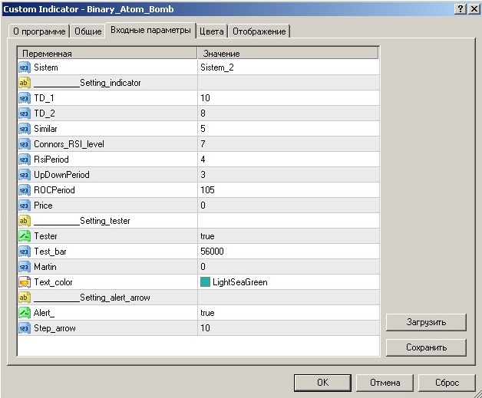Click the Значение column header
The image size is (482, 398).
pyautogui.click(x=288, y=54)
